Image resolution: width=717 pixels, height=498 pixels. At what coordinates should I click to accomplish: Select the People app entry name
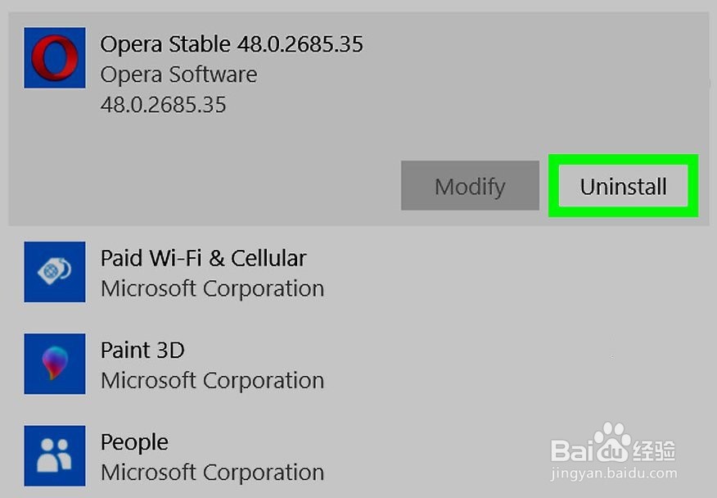coord(134,442)
